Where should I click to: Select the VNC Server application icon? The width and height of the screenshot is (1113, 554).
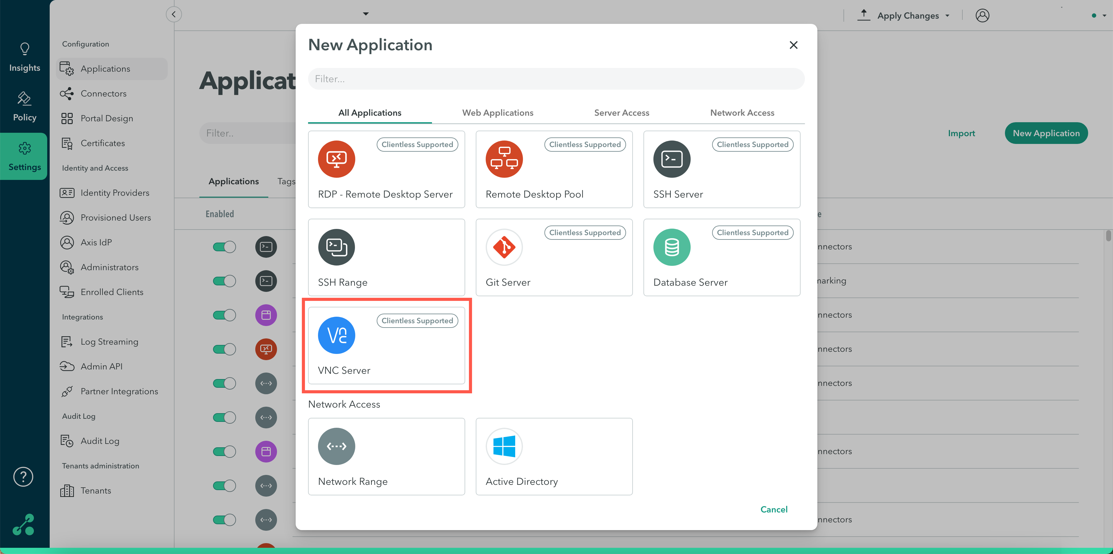point(336,335)
